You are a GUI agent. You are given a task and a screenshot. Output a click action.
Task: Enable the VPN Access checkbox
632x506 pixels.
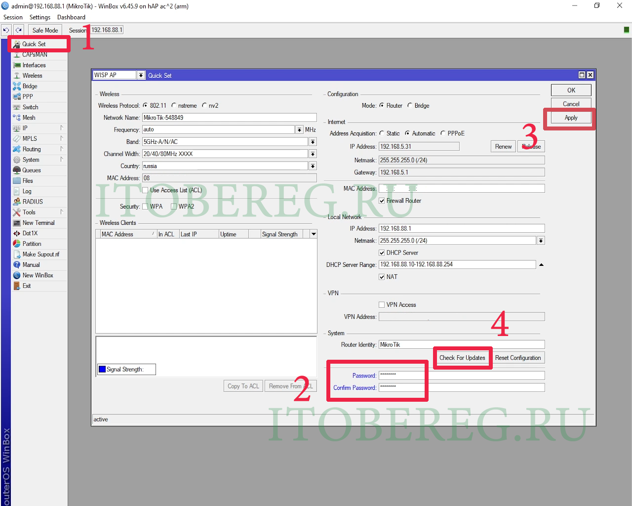click(382, 305)
